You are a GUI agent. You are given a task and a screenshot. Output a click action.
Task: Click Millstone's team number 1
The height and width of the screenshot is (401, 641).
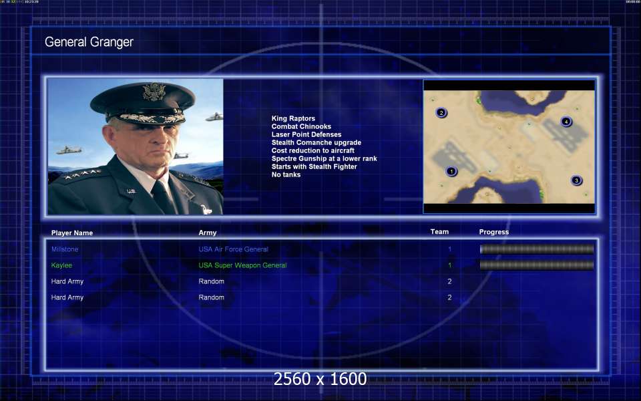pyautogui.click(x=449, y=249)
